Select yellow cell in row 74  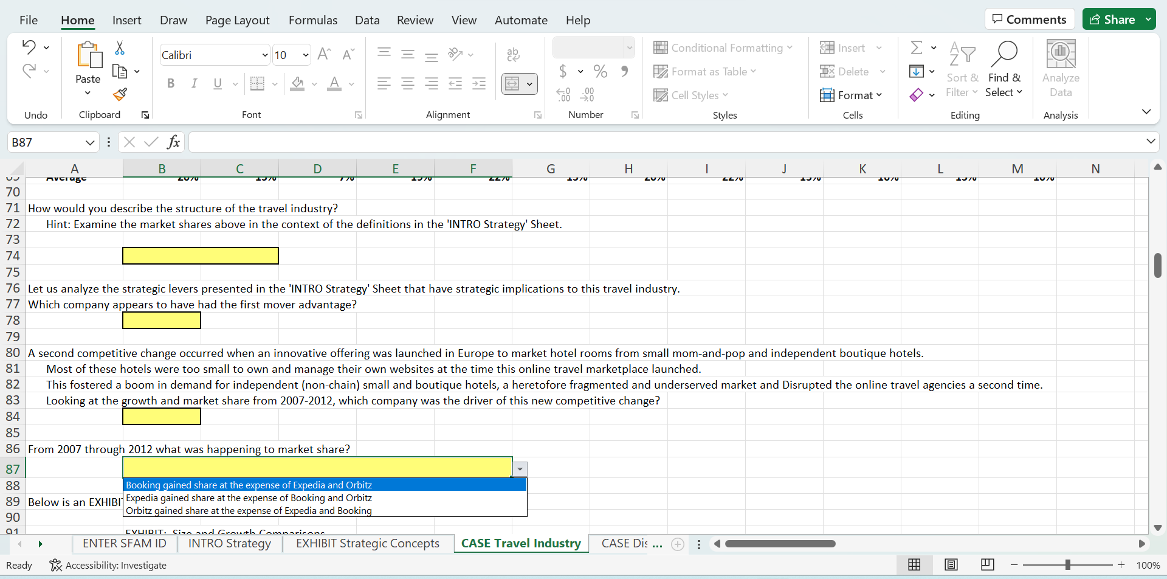(x=201, y=255)
